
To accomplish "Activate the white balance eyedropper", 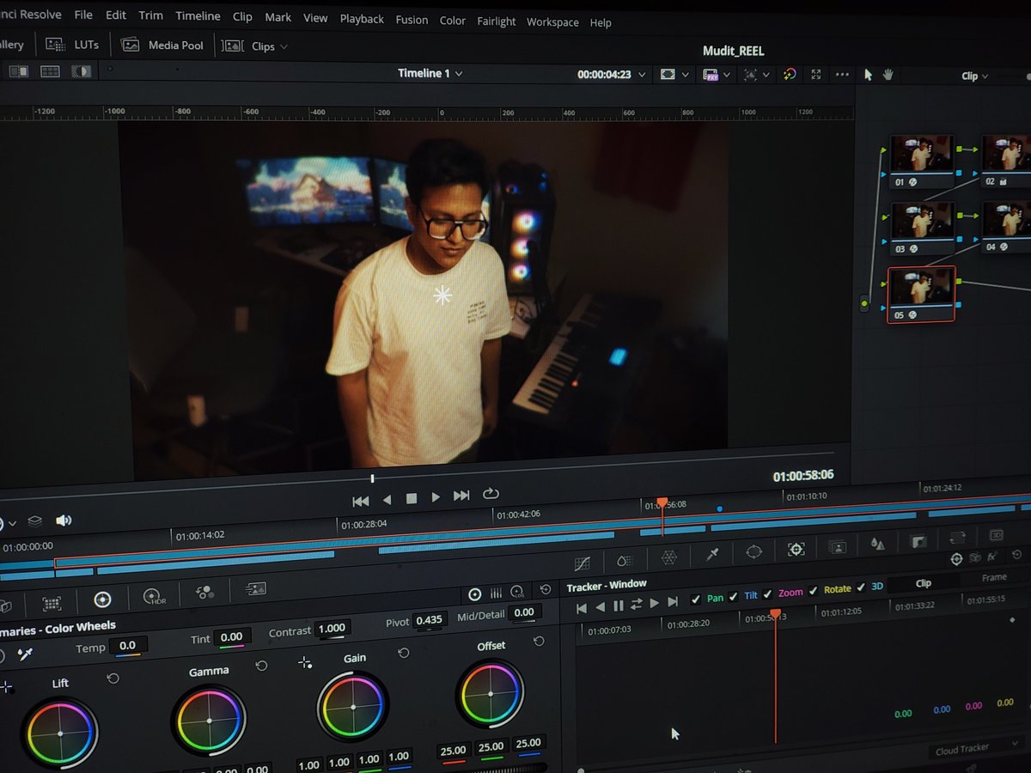I will (25, 655).
